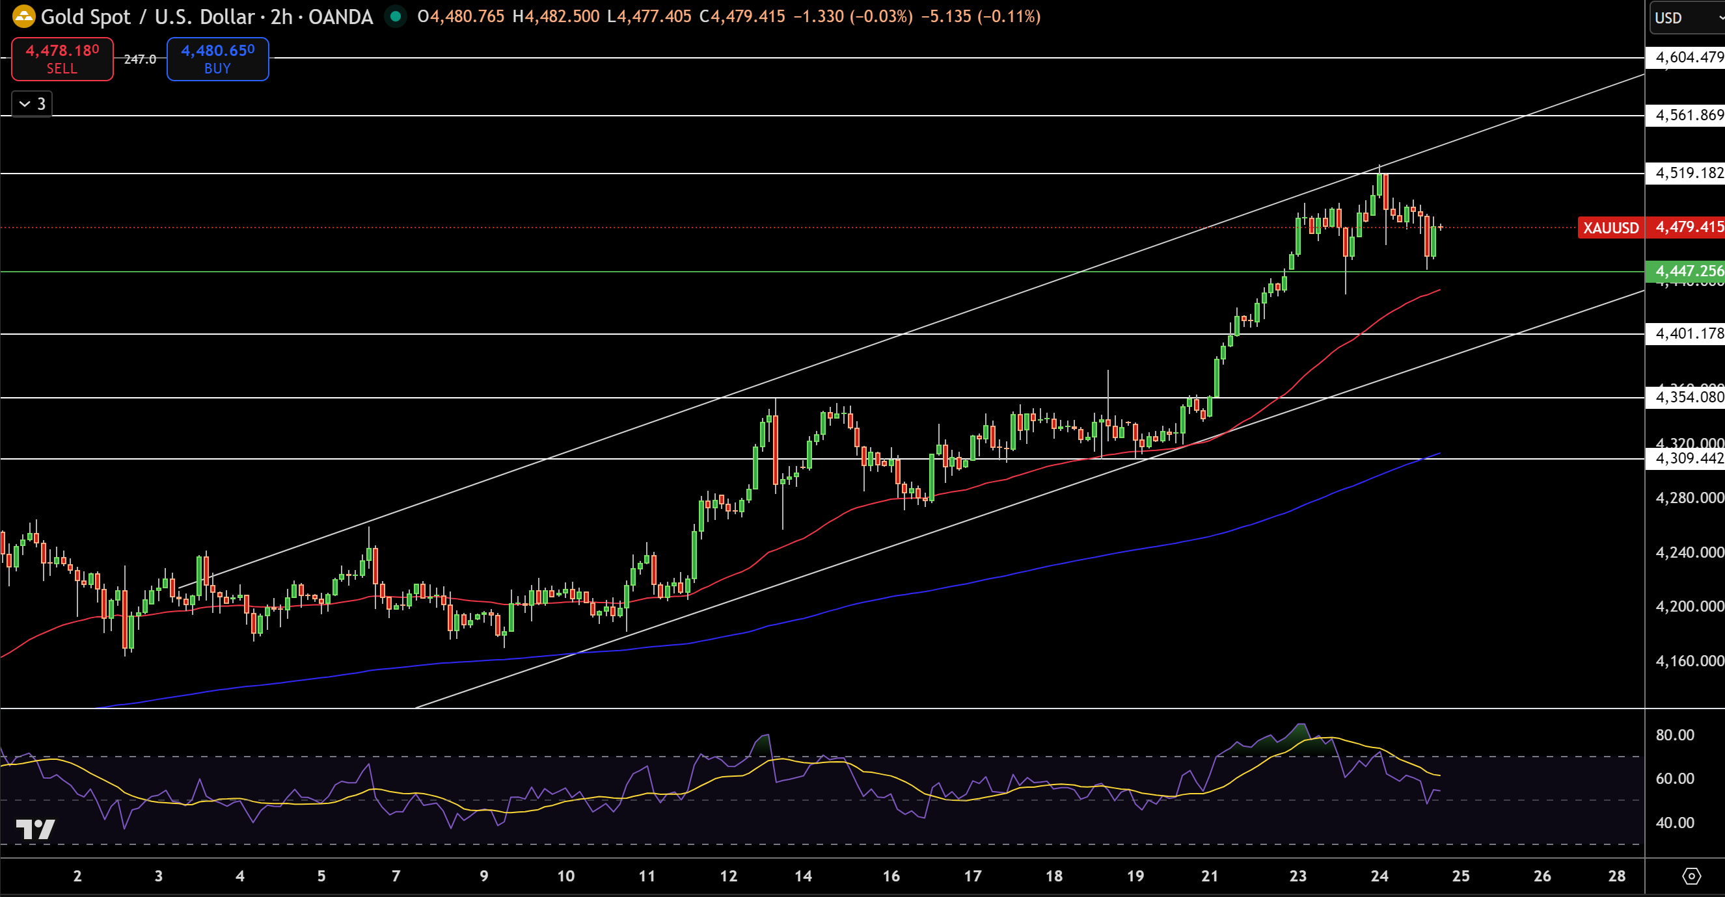Click the red 4,479.415 current price label
Screen dimensions: 1725x897
pyautogui.click(x=1685, y=227)
